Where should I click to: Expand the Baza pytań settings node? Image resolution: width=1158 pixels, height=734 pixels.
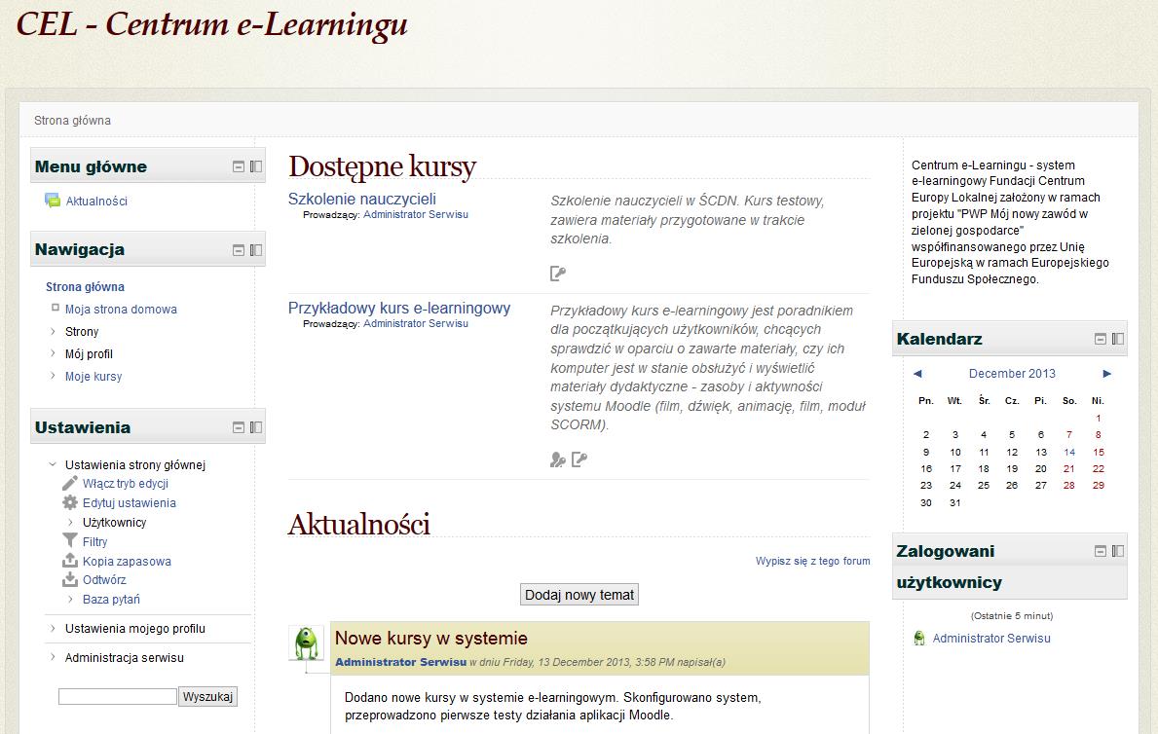tap(71, 599)
